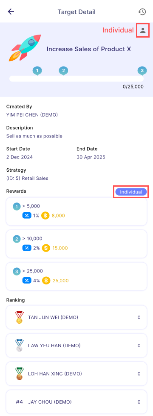Open the reward tier above 5,000
Screen dimensions: 153x416
[76, 211]
